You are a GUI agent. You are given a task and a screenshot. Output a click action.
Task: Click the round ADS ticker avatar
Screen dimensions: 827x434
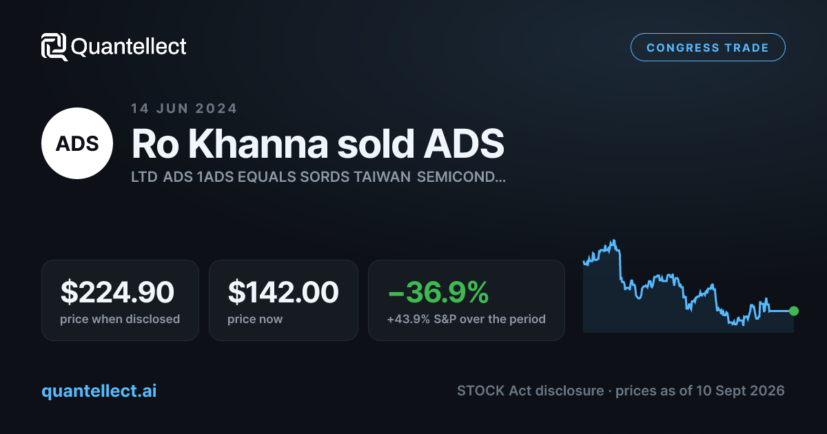pyautogui.click(x=77, y=143)
